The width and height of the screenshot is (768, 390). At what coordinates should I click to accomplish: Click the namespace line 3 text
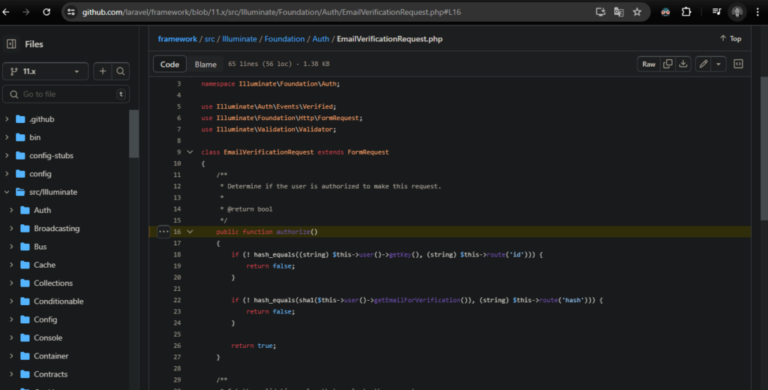(270, 84)
